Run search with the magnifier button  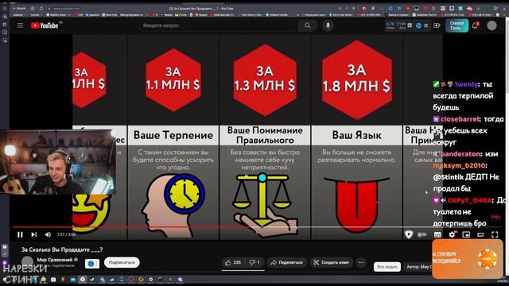(308, 25)
